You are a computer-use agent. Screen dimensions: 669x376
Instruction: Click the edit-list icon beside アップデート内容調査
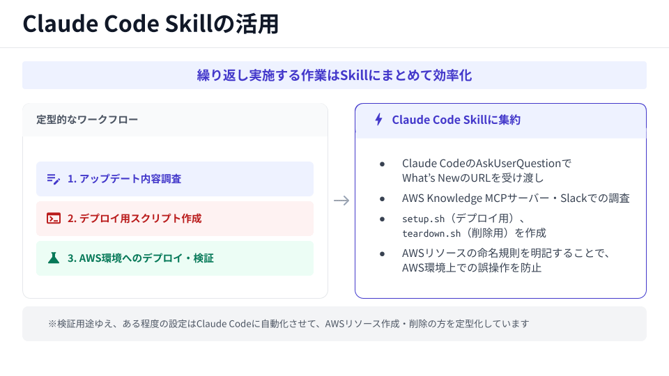[x=54, y=179]
